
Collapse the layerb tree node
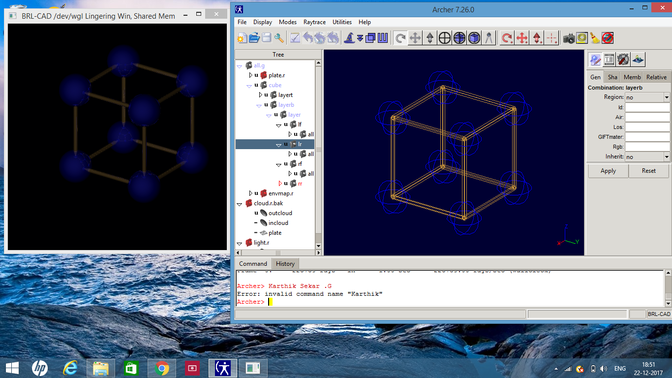point(259,105)
